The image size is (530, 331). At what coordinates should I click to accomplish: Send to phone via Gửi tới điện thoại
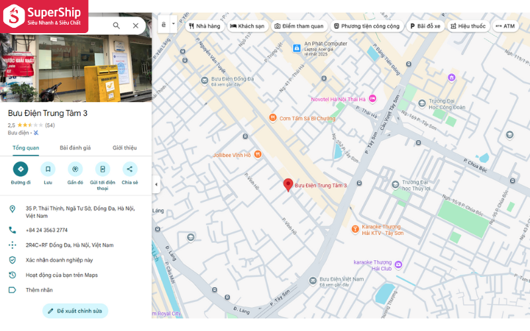(x=103, y=169)
